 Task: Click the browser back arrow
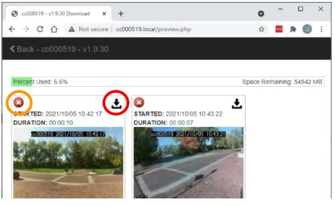coord(12,29)
